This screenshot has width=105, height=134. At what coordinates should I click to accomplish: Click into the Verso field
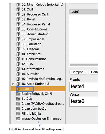[84, 102]
